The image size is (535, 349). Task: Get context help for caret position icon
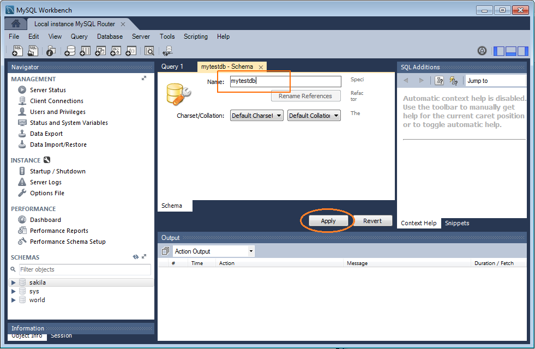[x=440, y=81]
